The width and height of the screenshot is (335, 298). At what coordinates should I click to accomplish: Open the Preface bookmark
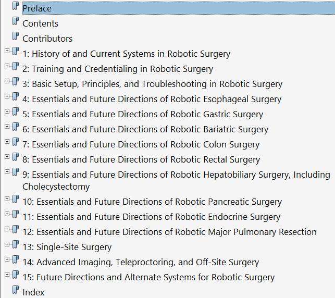coord(36,9)
